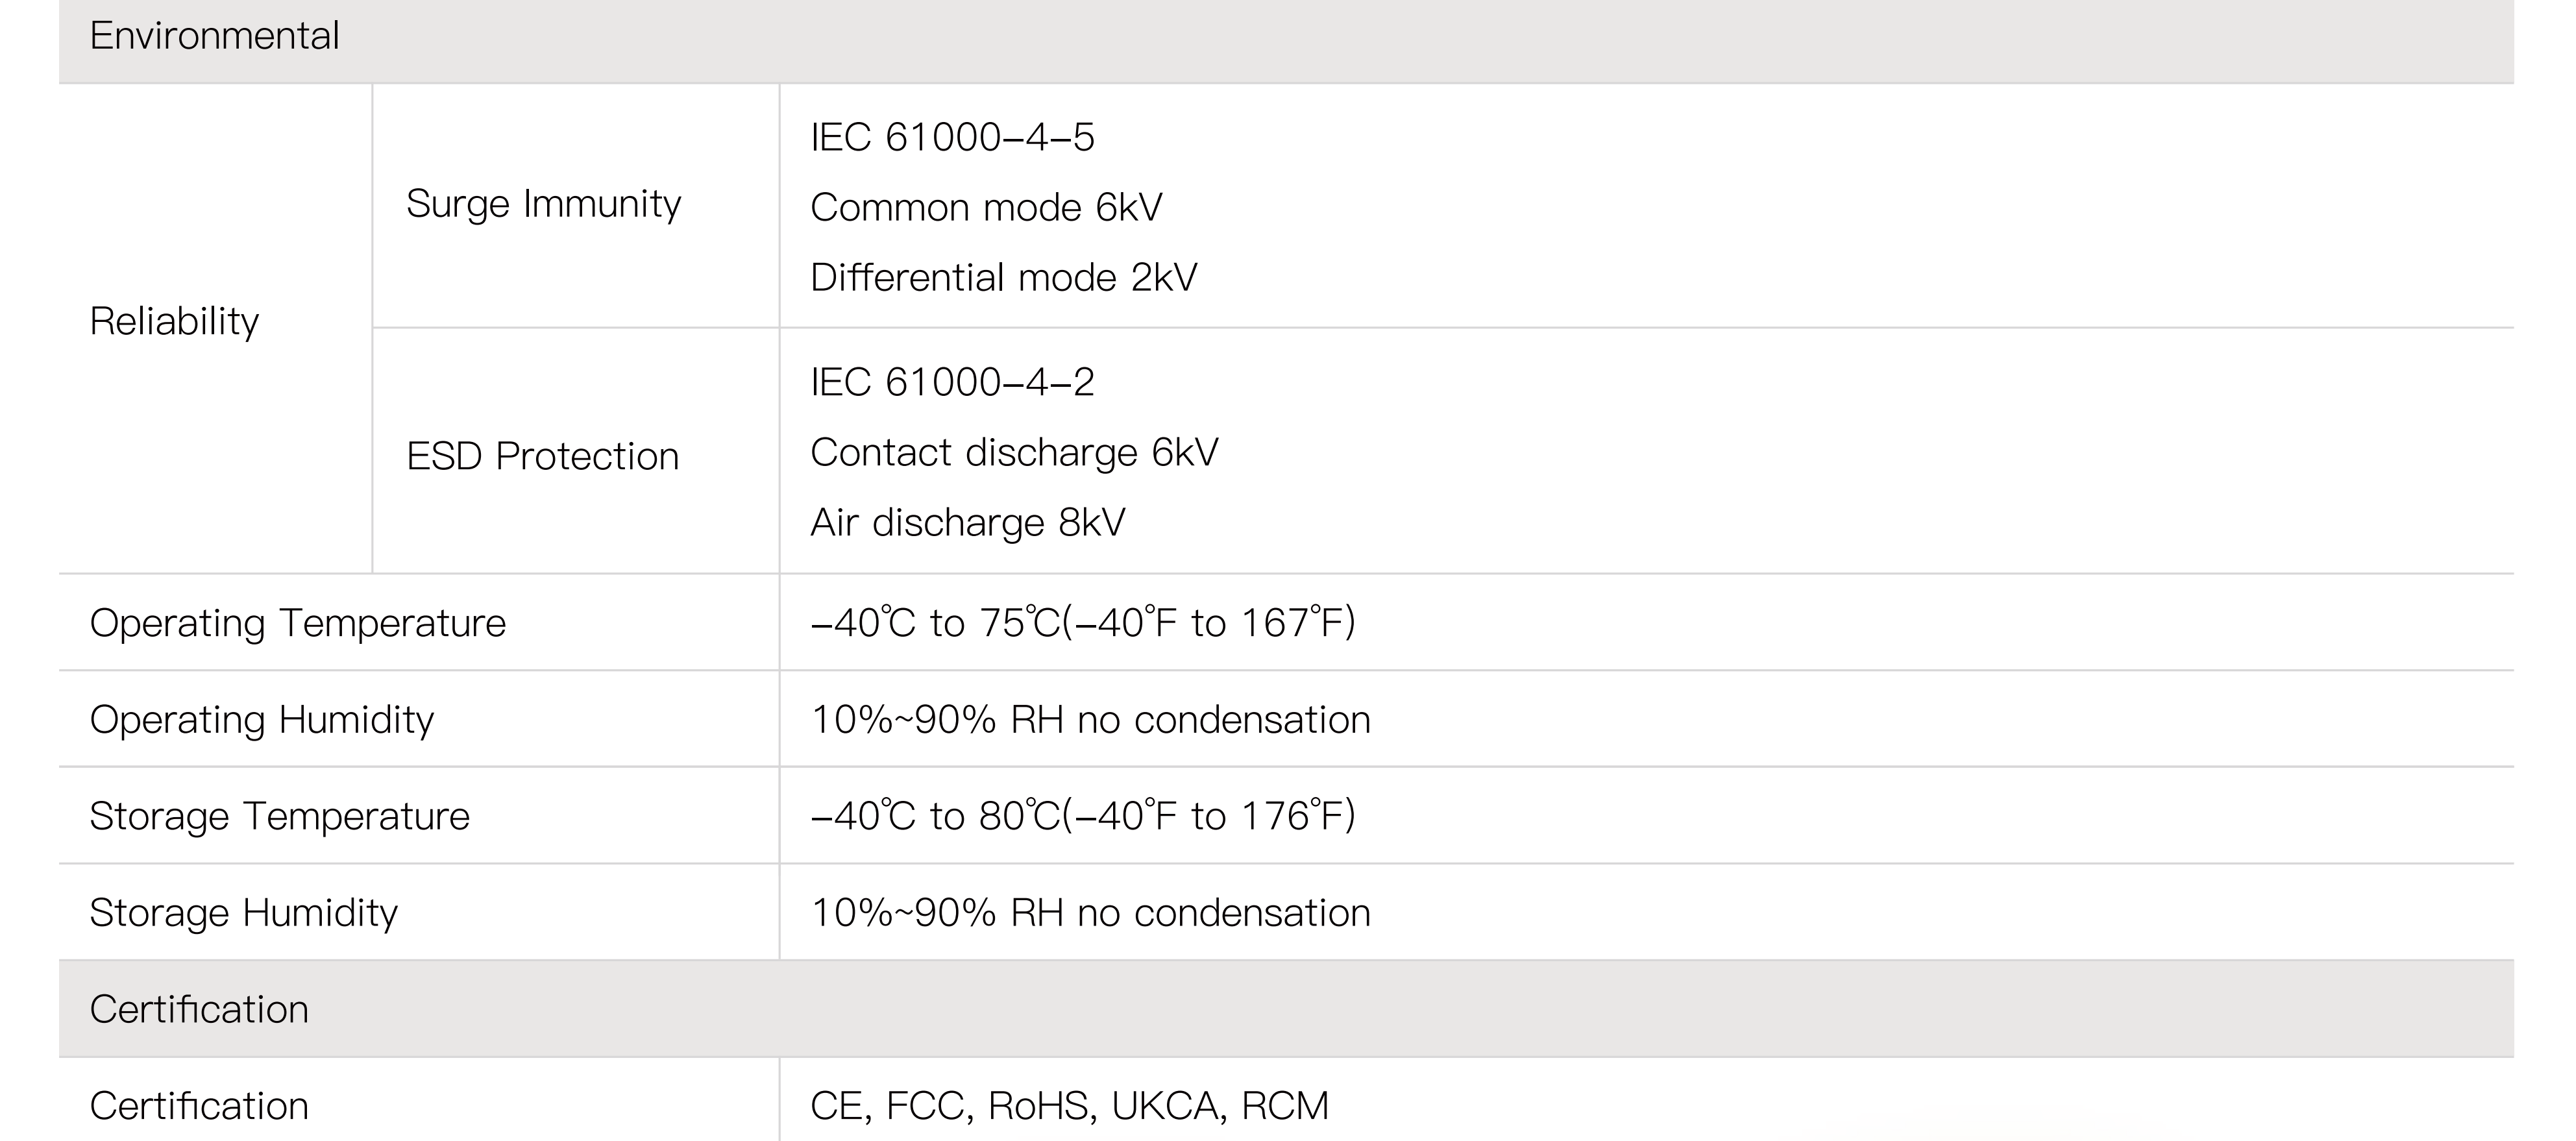Select the -40°C to 80°C value

(1083, 816)
